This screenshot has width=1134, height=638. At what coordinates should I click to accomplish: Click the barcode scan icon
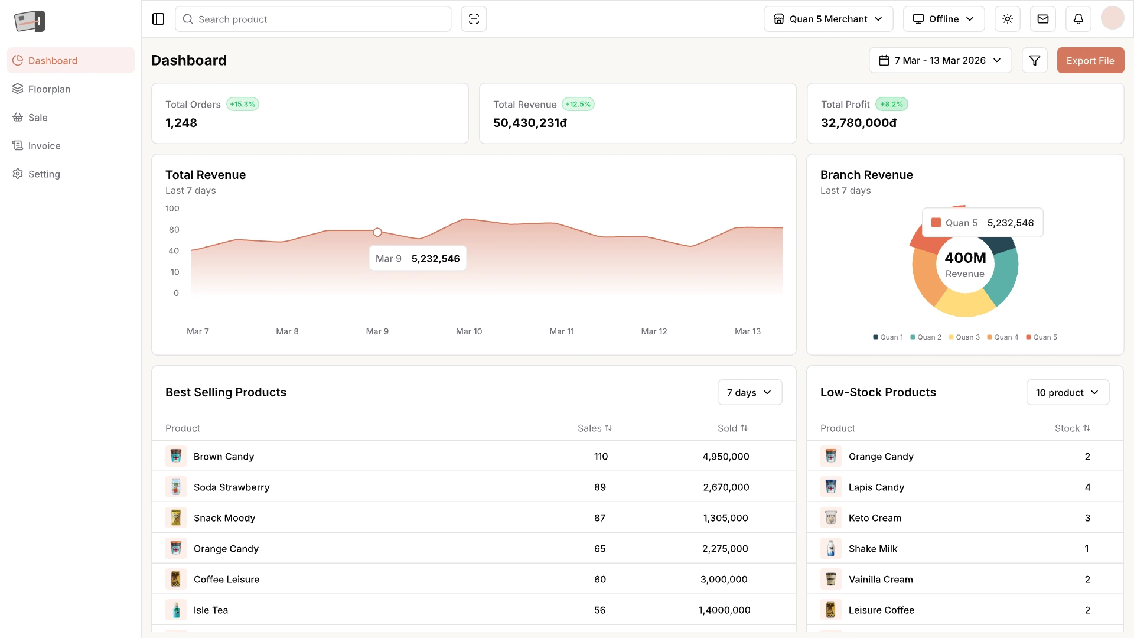(x=474, y=19)
